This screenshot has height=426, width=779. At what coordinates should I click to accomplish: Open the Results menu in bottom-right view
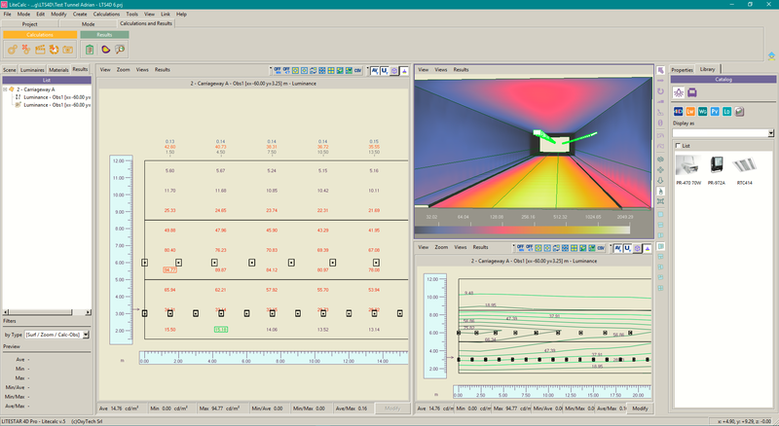[480, 247]
